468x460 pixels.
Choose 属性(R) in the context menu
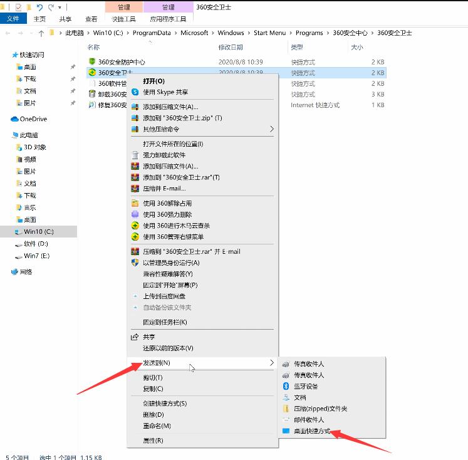(x=153, y=441)
